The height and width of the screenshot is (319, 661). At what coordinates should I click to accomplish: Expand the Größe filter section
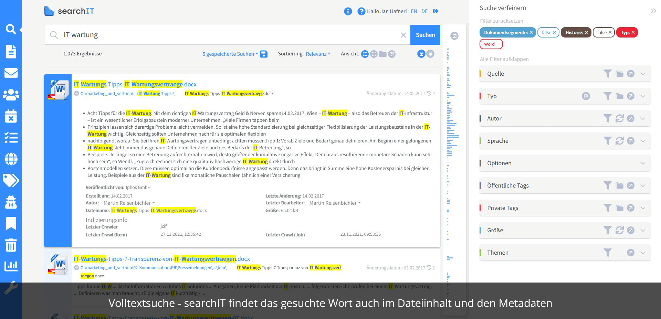click(643, 230)
